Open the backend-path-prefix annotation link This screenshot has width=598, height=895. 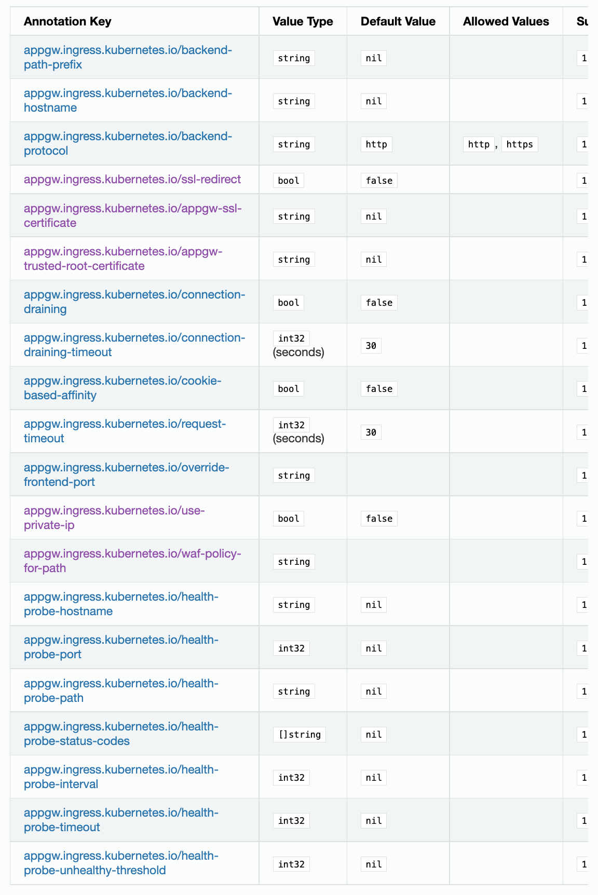click(128, 57)
